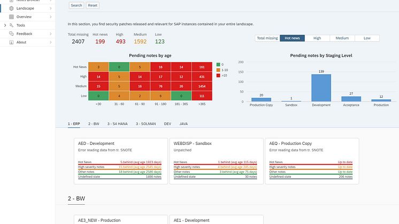Click the About info icon
Screen dimensions: 399x224
12,42
